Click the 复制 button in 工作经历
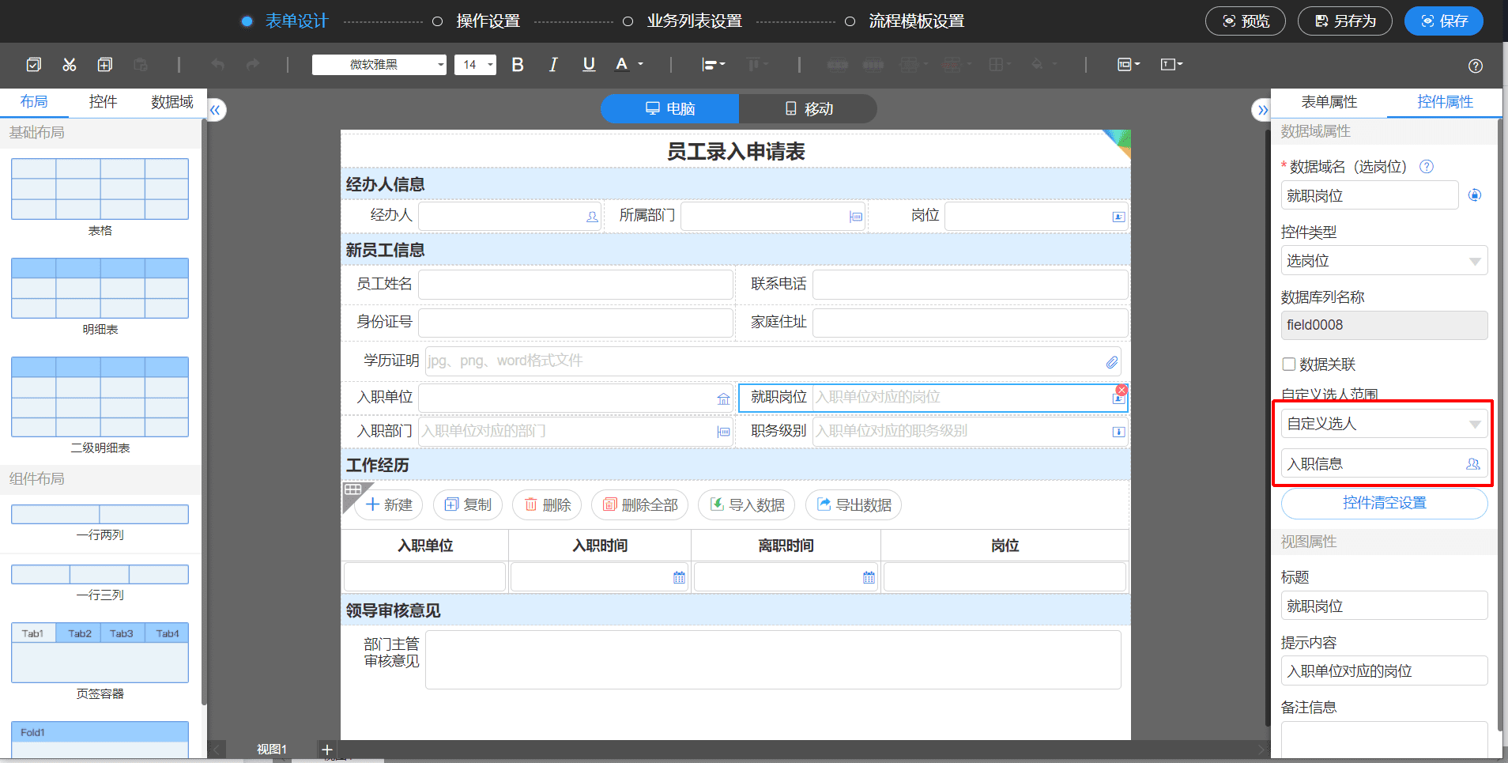Viewport: 1508px width, 763px height. coord(468,505)
